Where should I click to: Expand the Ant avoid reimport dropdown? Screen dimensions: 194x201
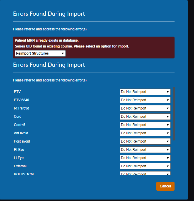pos(145,133)
